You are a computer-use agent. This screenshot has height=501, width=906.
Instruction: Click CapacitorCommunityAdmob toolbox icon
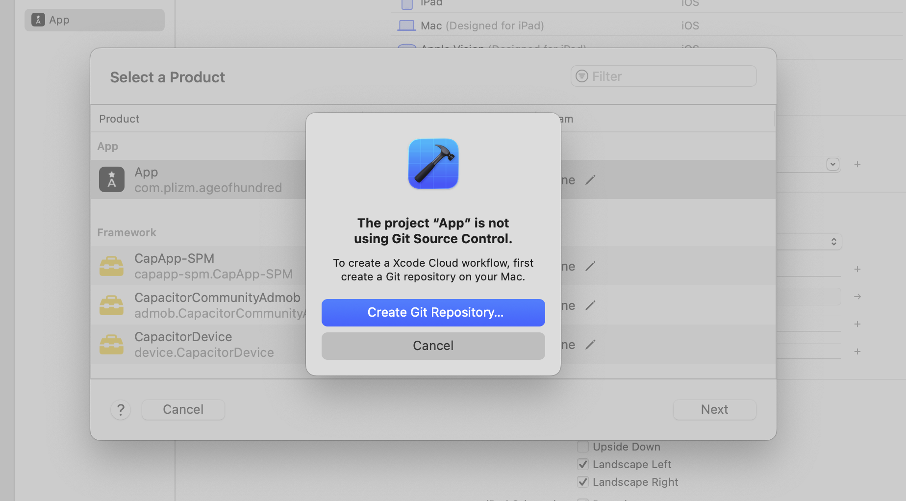click(x=112, y=305)
